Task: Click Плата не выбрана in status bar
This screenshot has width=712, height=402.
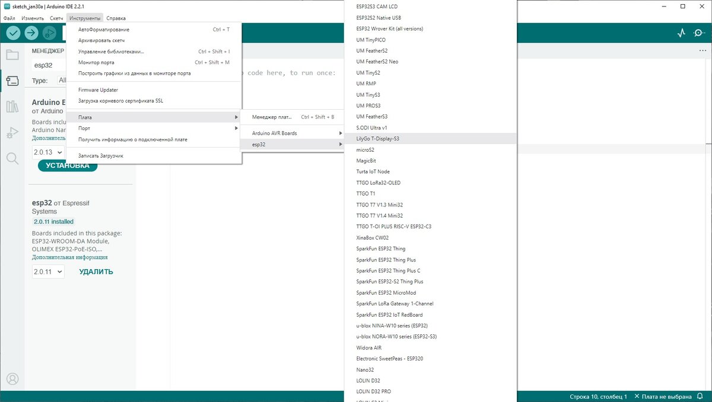Action: tap(663, 397)
